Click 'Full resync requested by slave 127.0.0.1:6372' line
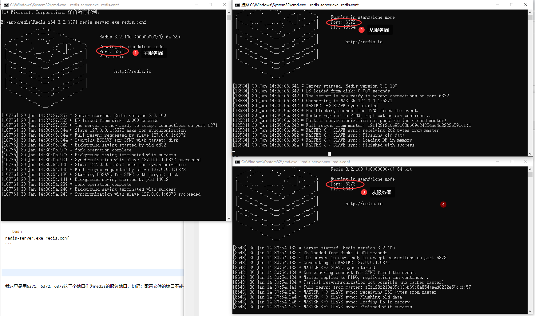 94,135
